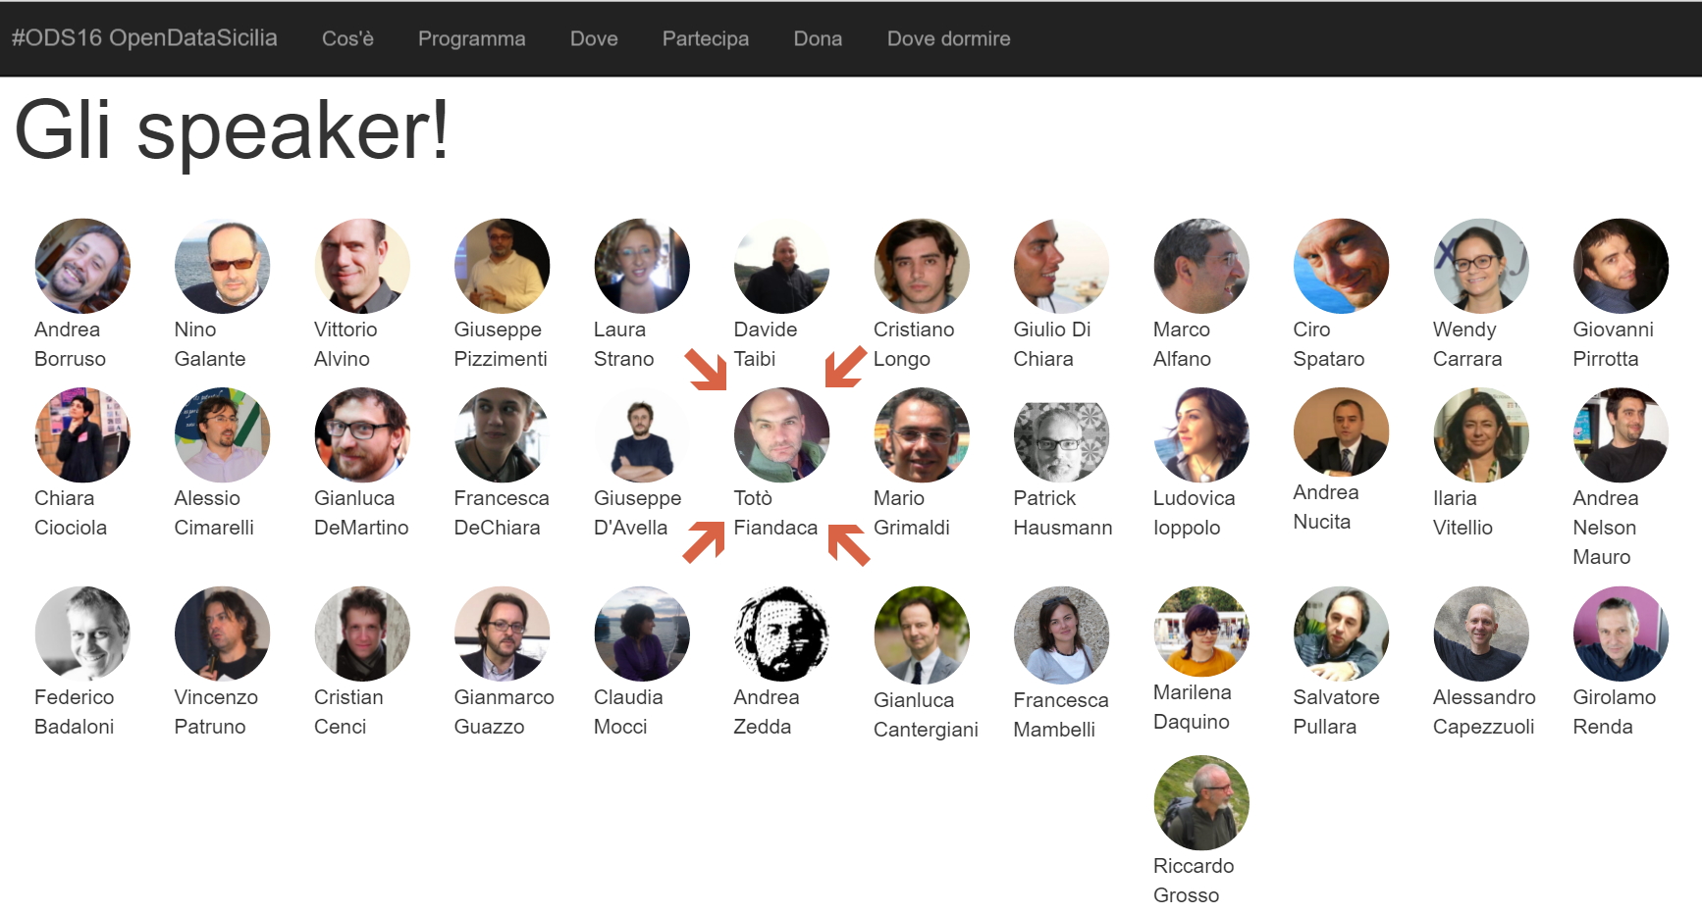
Task: Click the avatar above the Andrea Borruso name
Action: click(82, 266)
